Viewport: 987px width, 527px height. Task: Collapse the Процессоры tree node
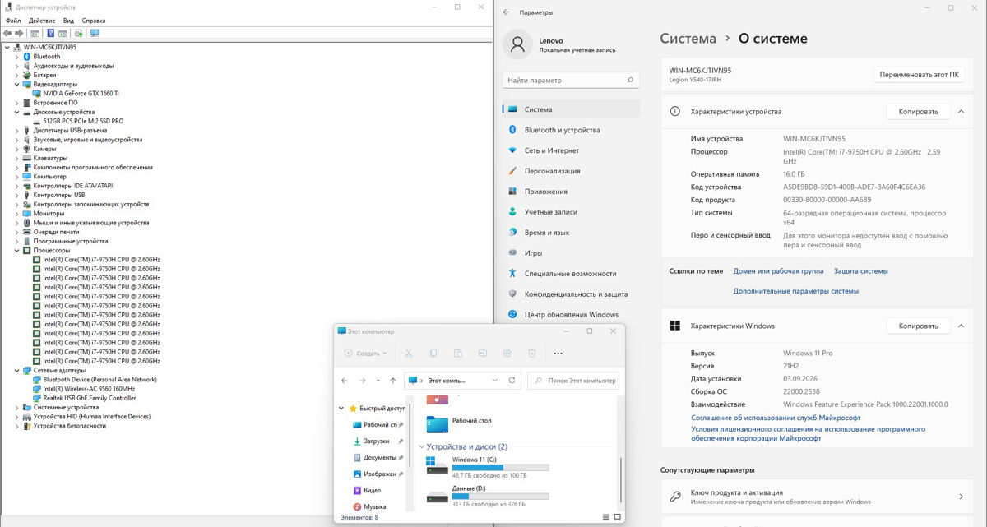[x=17, y=250]
